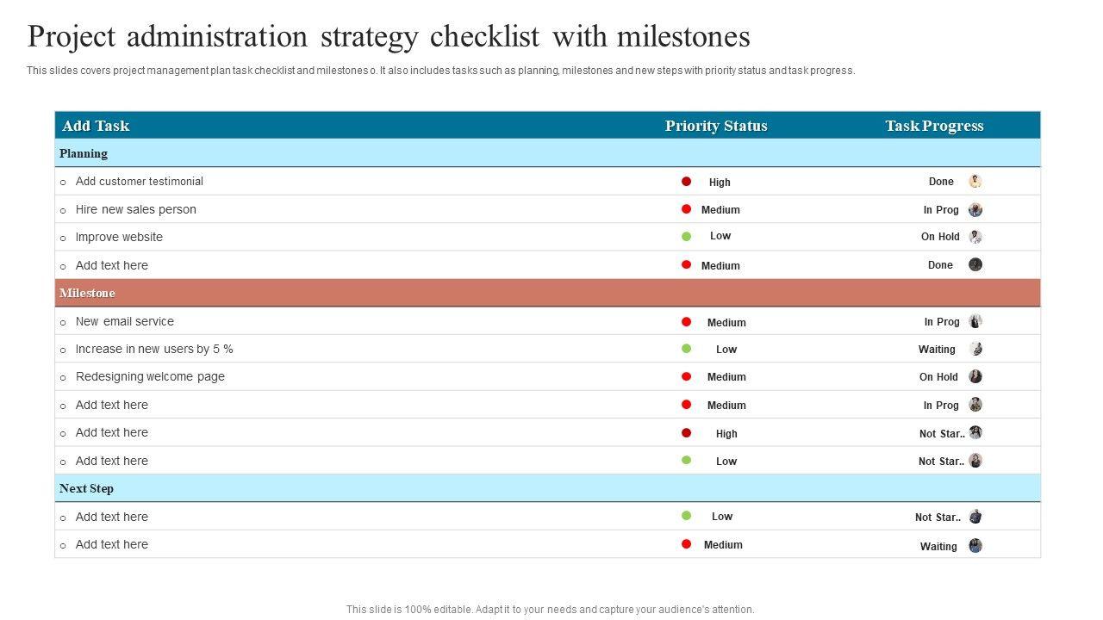The width and height of the screenshot is (1103, 620).
Task: Click the red High priority dot for customer testimonial
Action: point(687,182)
